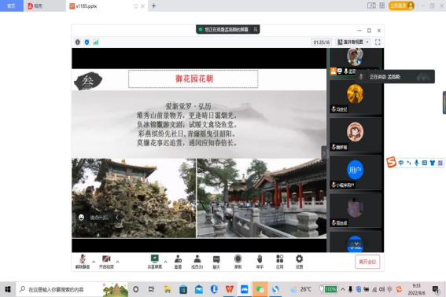Open menu on screen-viewing status banner
The width and height of the screenshot is (446, 297).
click(256, 29)
